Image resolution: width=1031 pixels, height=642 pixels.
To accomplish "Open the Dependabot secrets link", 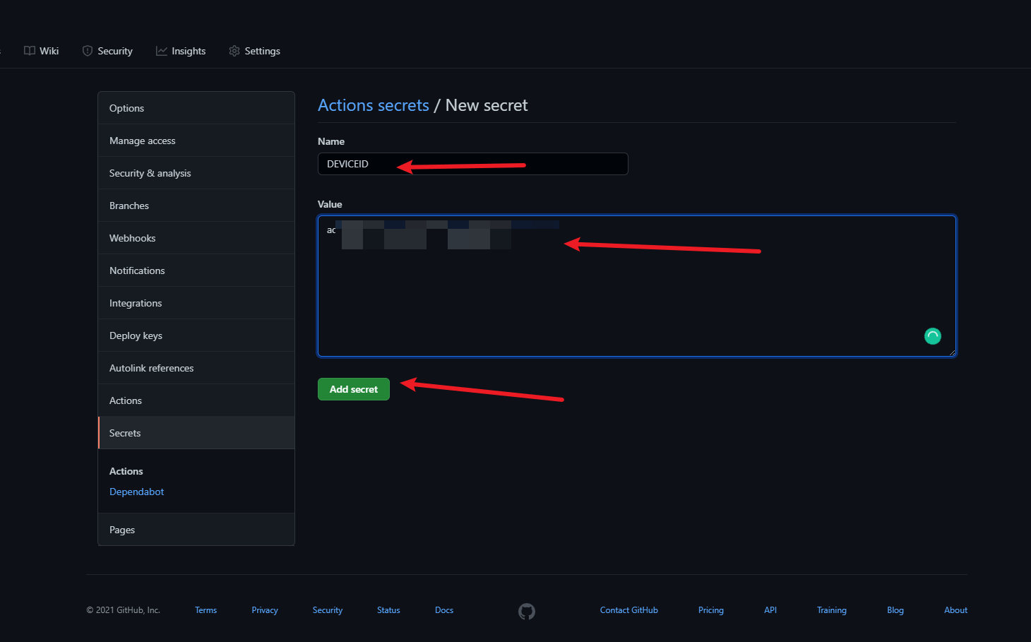I will tap(136, 492).
